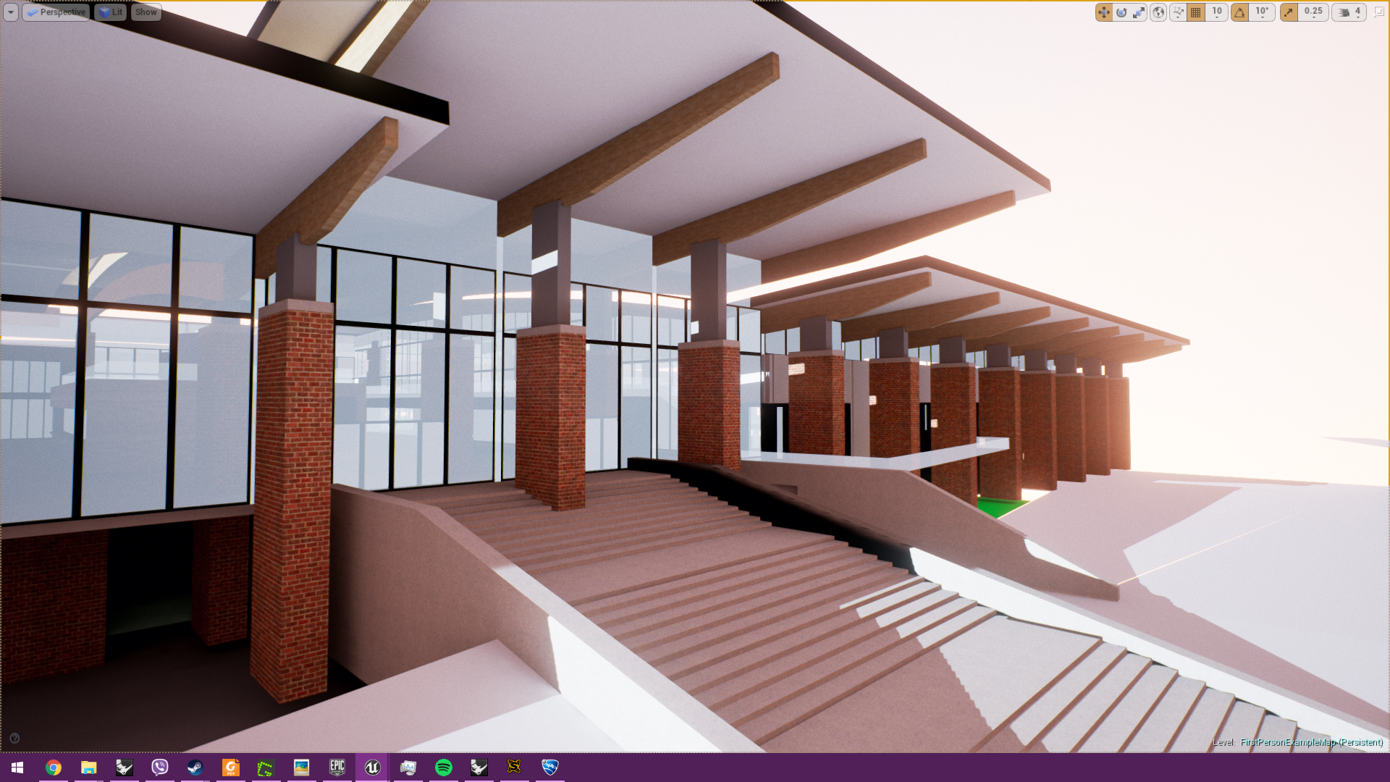The height and width of the screenshot is (782, 1390).
Task: Open rotation snap 10° dropdown
Action: pyautogui.click(x=1262, y=12)
